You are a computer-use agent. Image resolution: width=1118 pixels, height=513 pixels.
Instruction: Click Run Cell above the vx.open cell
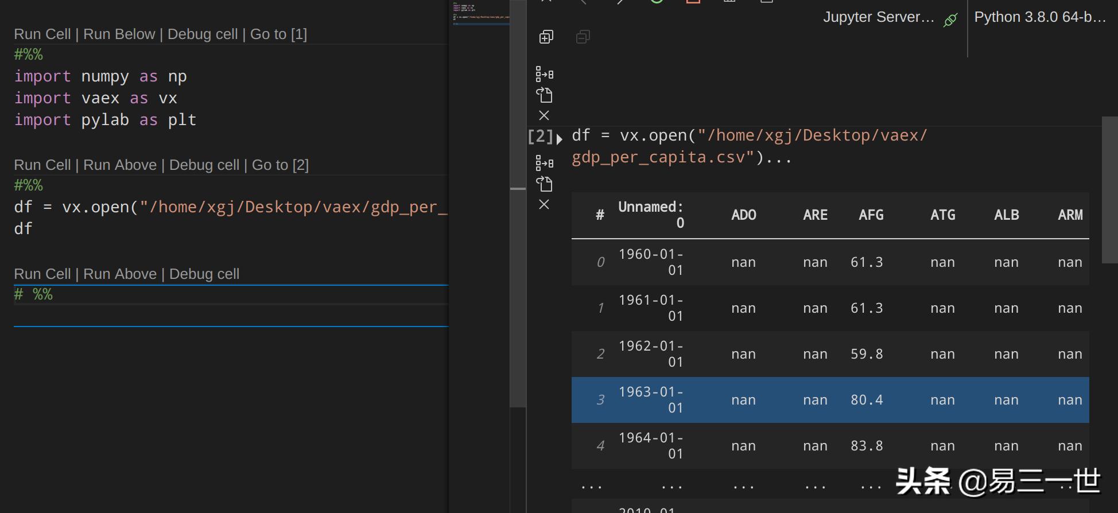42,165
